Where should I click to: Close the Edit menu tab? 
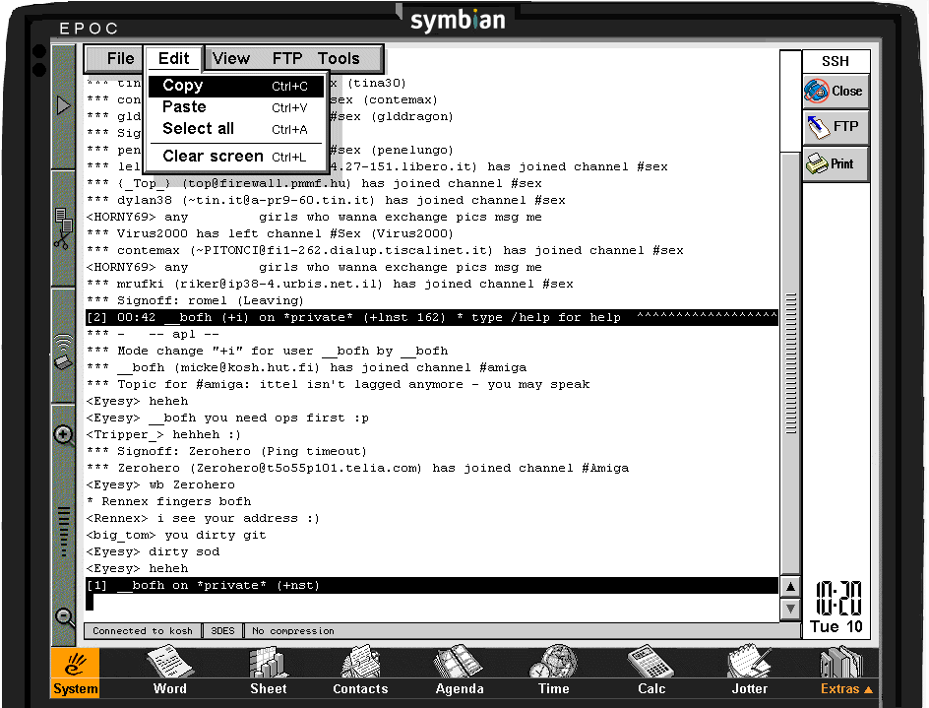click(173, 59)
